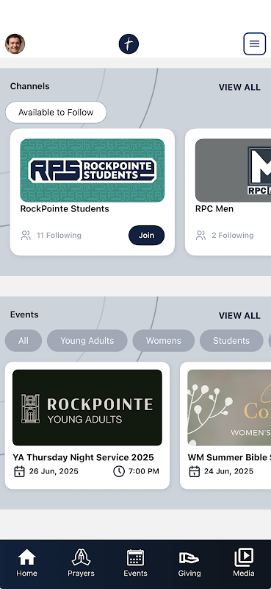271x589 pixels.
Task: View all Channels
Action: coord(239,87)
